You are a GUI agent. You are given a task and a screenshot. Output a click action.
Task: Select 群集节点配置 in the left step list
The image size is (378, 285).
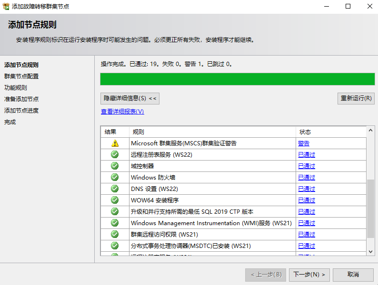point(21,76)
